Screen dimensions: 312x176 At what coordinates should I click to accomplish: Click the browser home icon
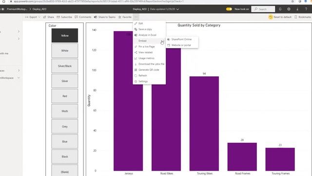coord(4,1)
